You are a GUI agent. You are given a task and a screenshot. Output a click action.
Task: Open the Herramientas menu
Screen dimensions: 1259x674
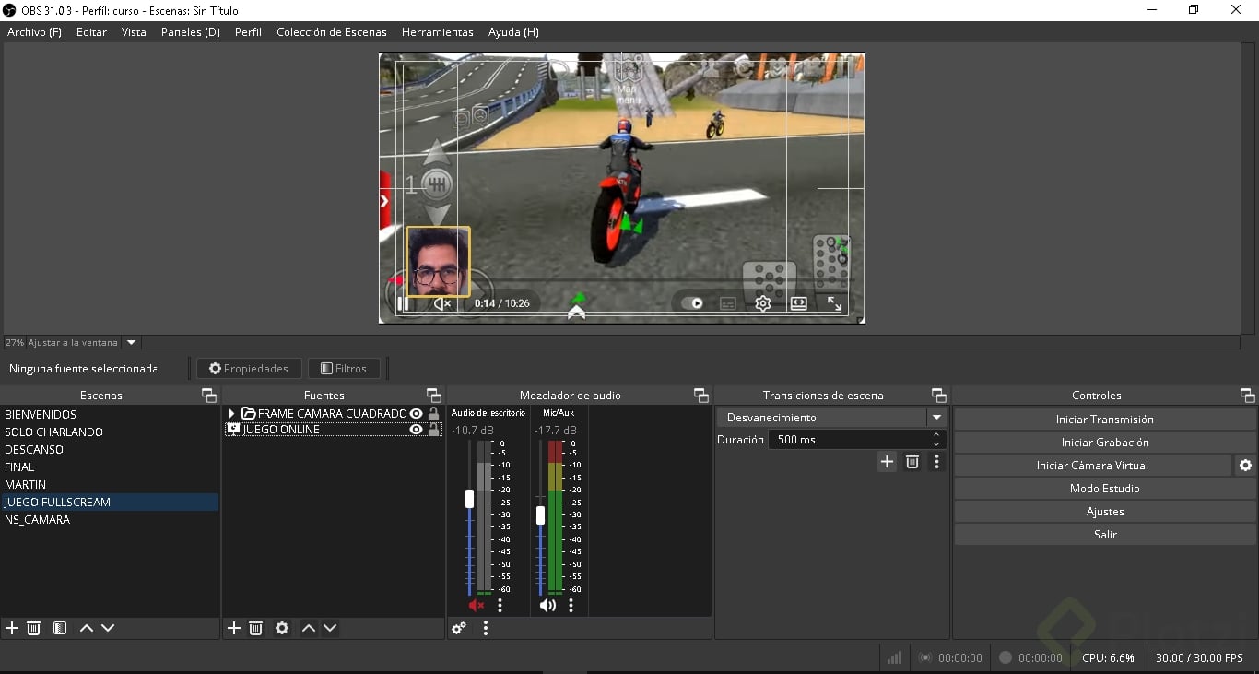[x=437, y=32]
